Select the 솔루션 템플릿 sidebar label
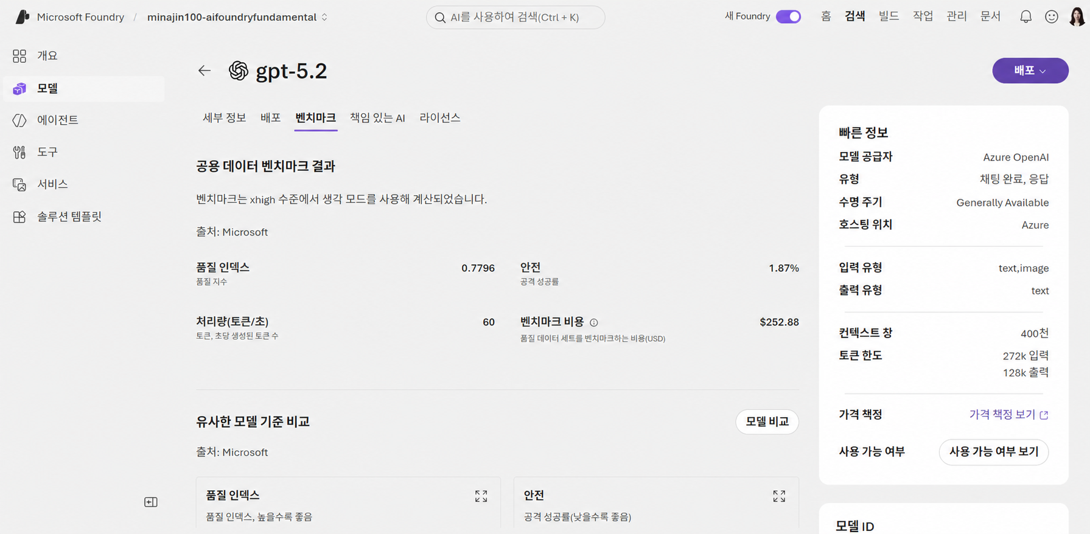This screenshot has height=534, width=1090. tap(69, 217)
